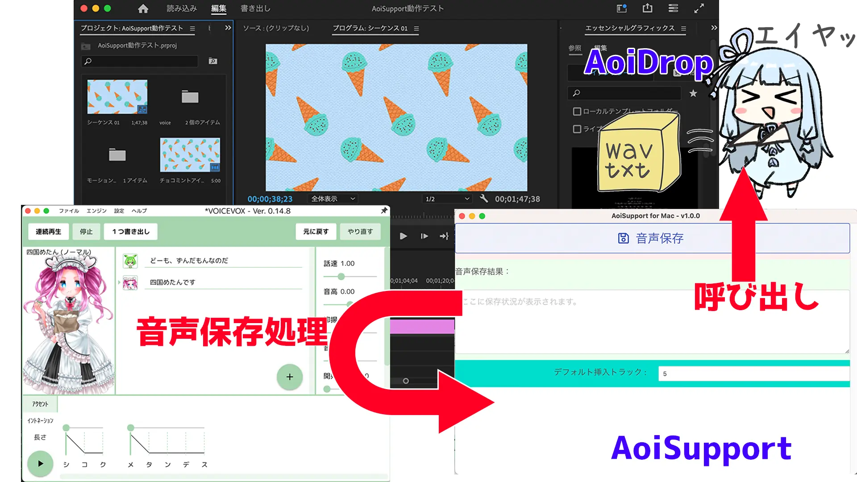Select text line どーも、ずんだもんなのだ
Image resolution: width=857 pixels, height=482 pixels.
[223, 261]
